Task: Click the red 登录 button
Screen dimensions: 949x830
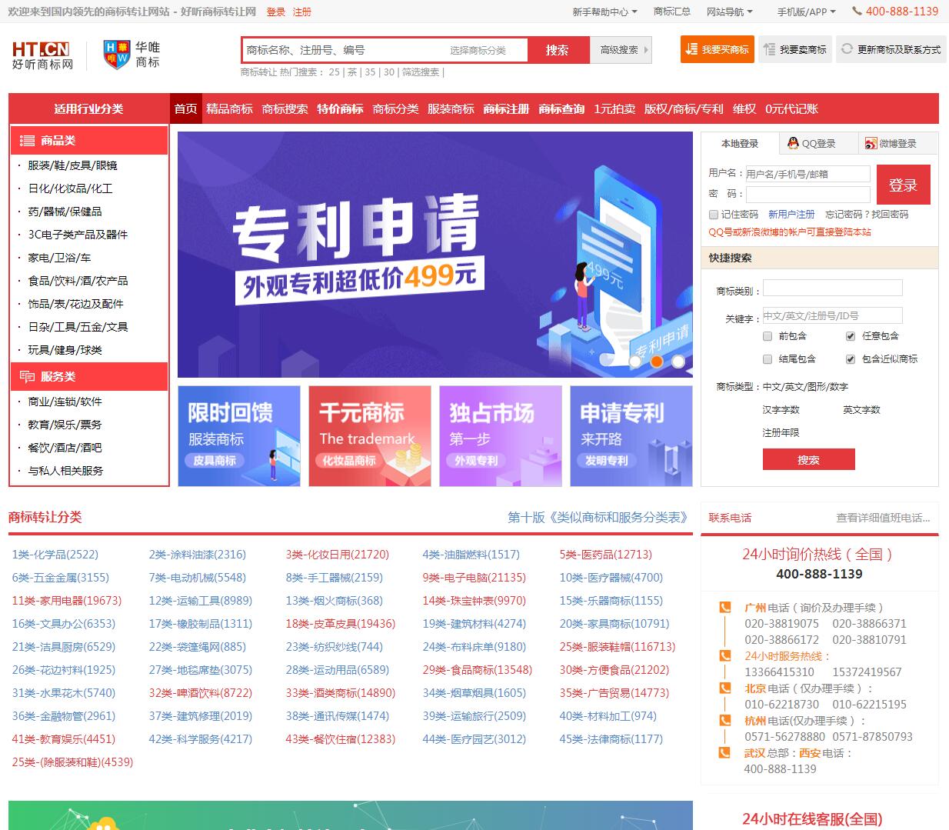Action: point(903,185)
